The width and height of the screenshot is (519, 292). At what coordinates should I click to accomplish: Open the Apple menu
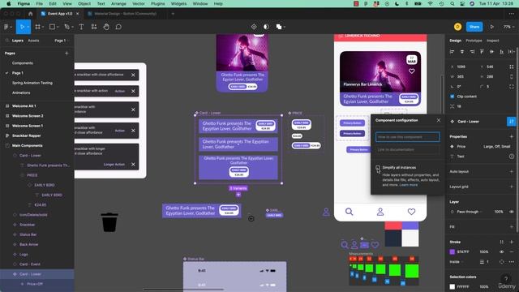coord(9,3)
